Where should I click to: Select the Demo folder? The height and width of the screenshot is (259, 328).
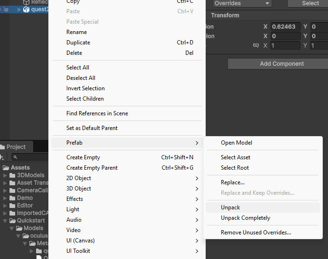[x=25, y=198]
